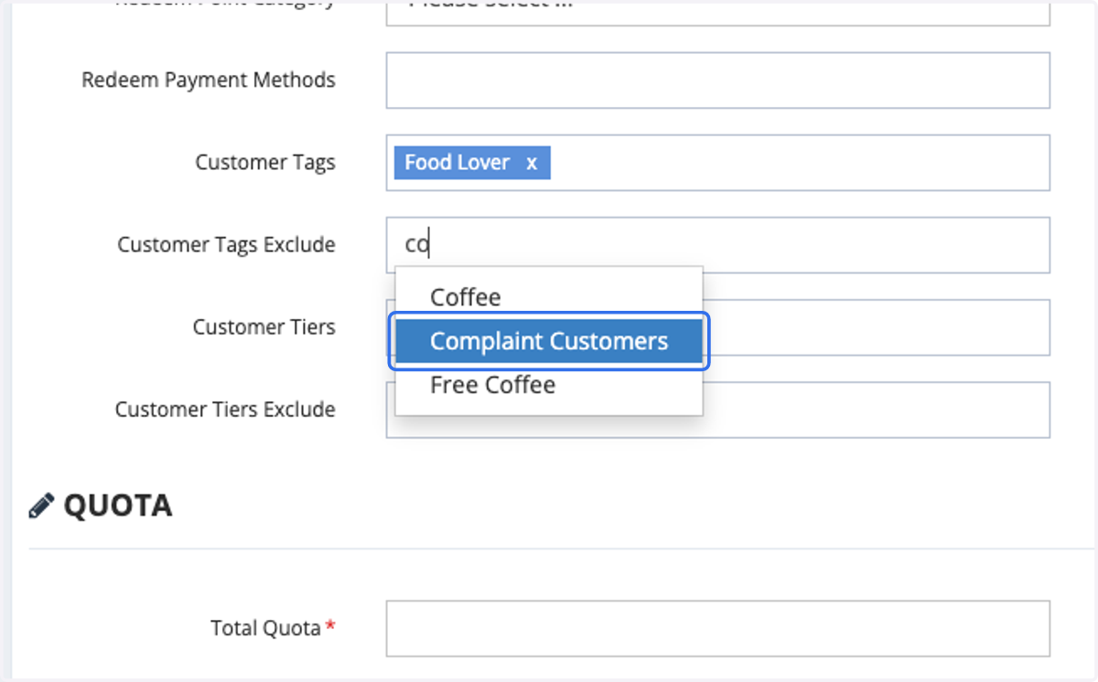Click the Customer Tiers Exclude label

225,410
